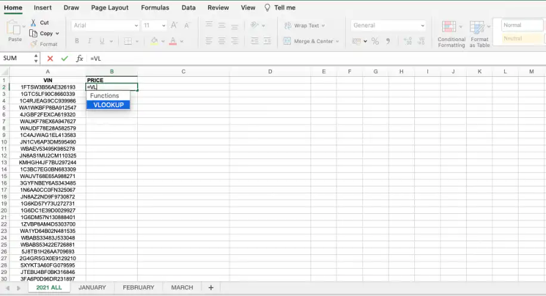546x296 pixels.
Task: Click the decrease indent icon
Action: [x=255, y=41]
